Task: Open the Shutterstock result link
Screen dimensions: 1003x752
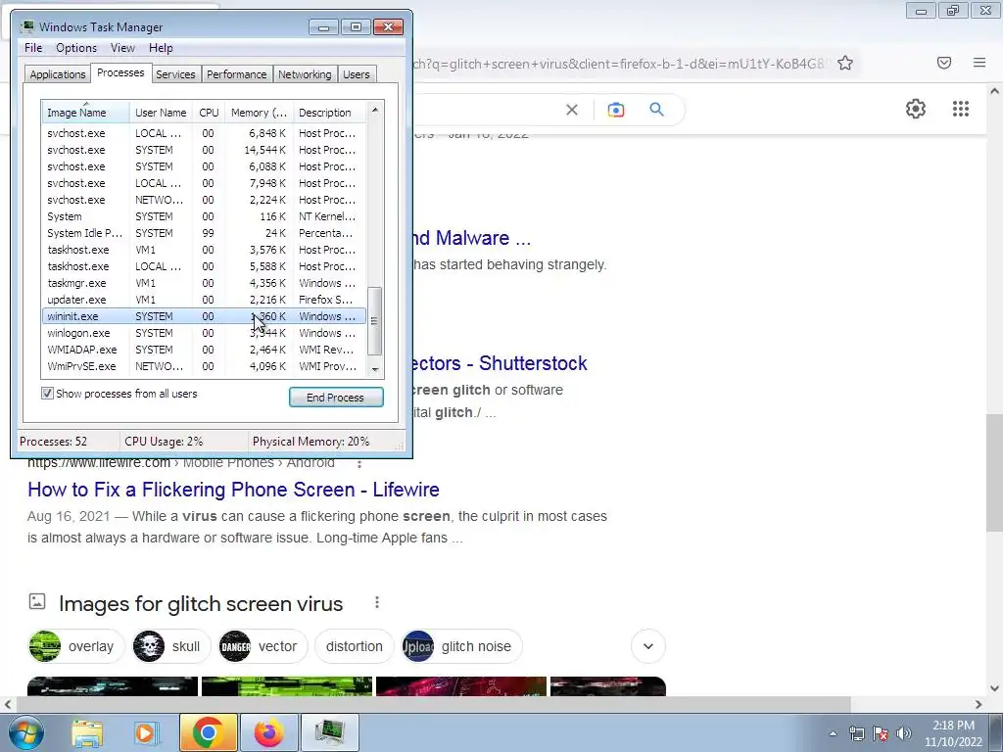Action: [x=501, y=363]
